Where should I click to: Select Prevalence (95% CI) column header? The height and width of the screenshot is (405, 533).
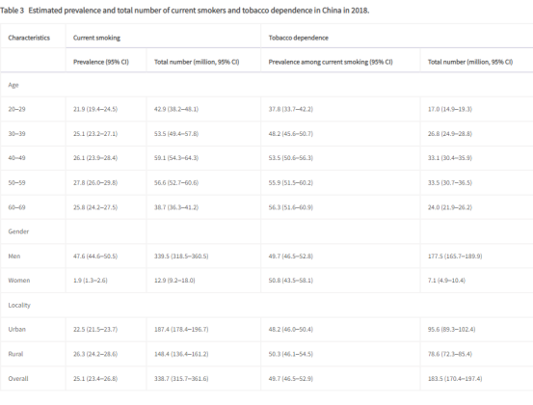tap(101, 62)
